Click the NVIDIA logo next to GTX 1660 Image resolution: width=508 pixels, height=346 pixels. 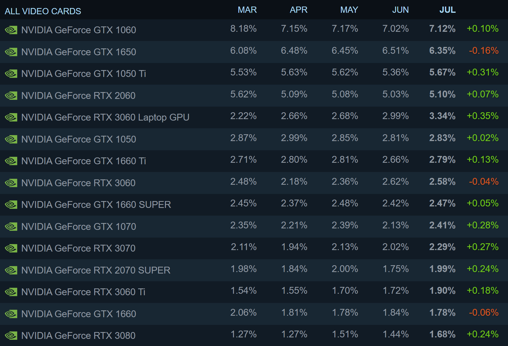(11, 314)
